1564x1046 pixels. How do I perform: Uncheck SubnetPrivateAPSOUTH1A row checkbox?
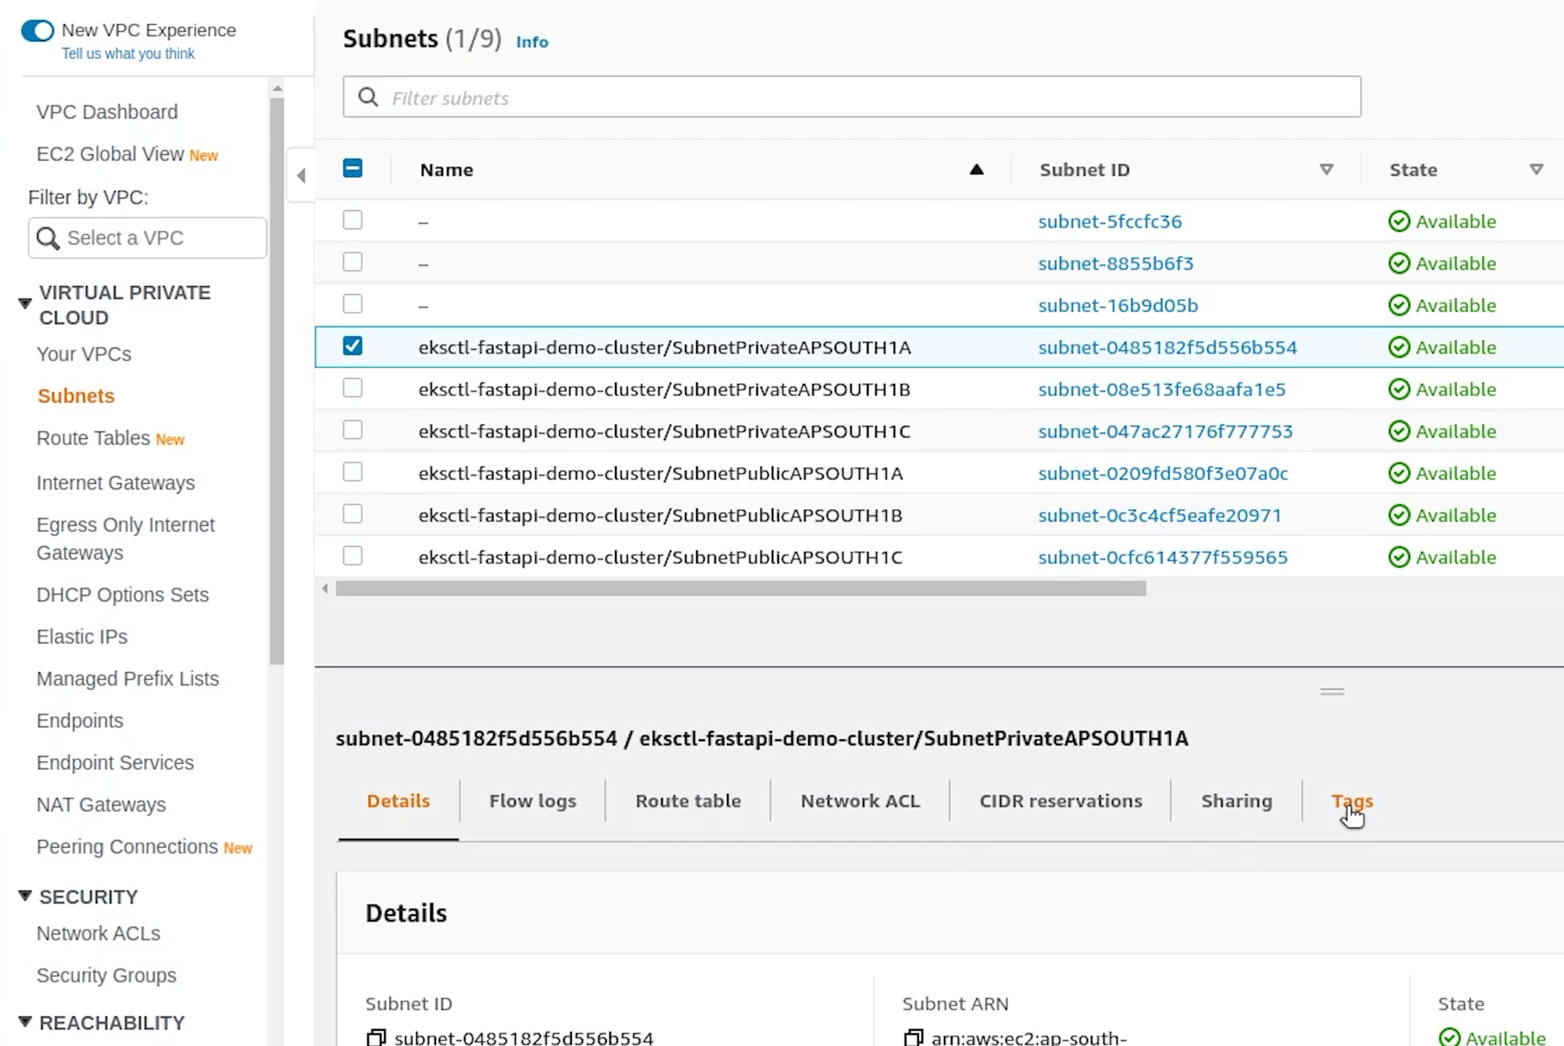click(353, 346)
